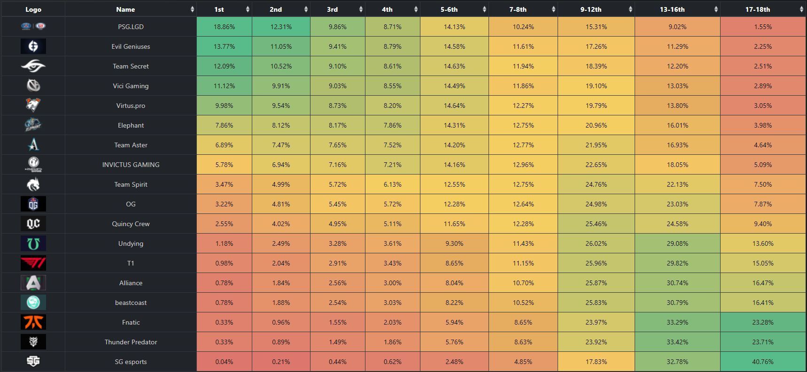Click PSG.LGD 18.86% first place cell
Image resolution: width=807 pixels, height=372 pixels.
[224, 27]
